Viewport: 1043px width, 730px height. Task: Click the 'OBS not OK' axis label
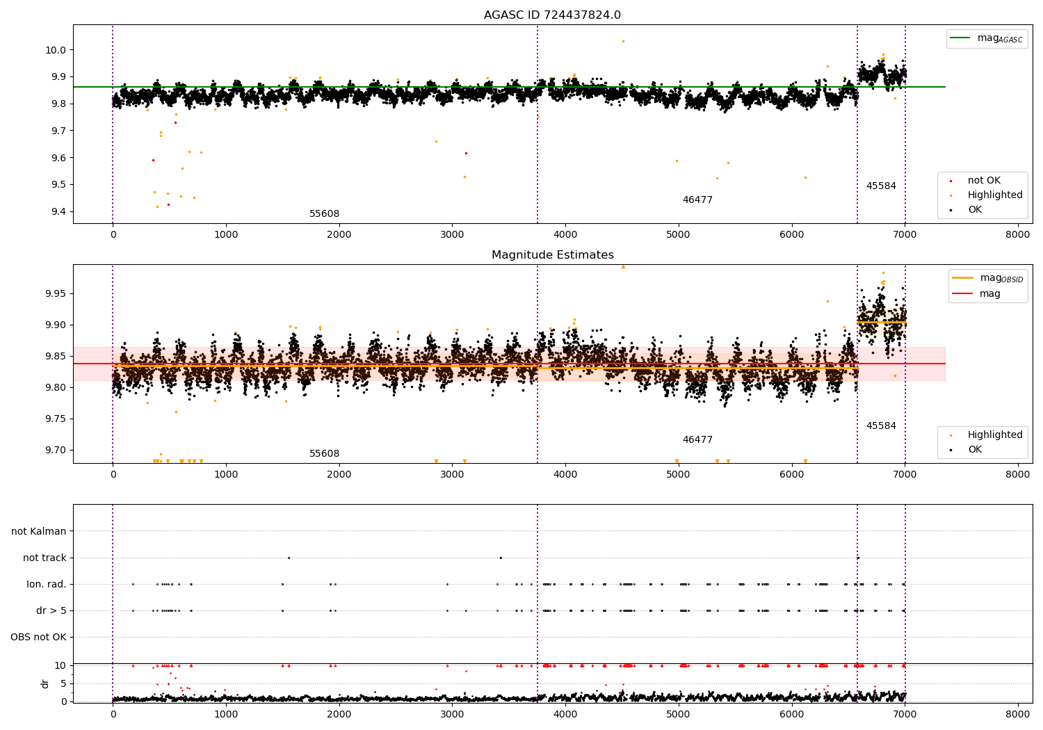38,637
